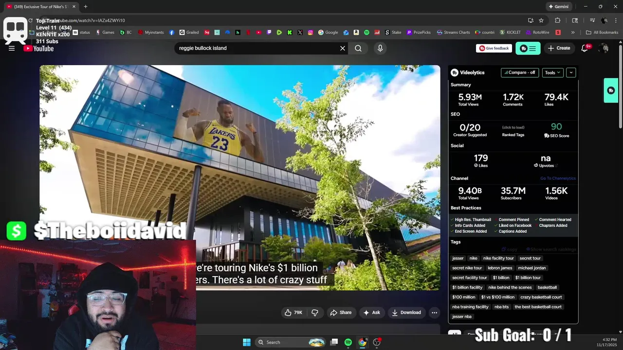Select the $1 billion tour tag
The image size is (623, 350).
coord(528,278)
